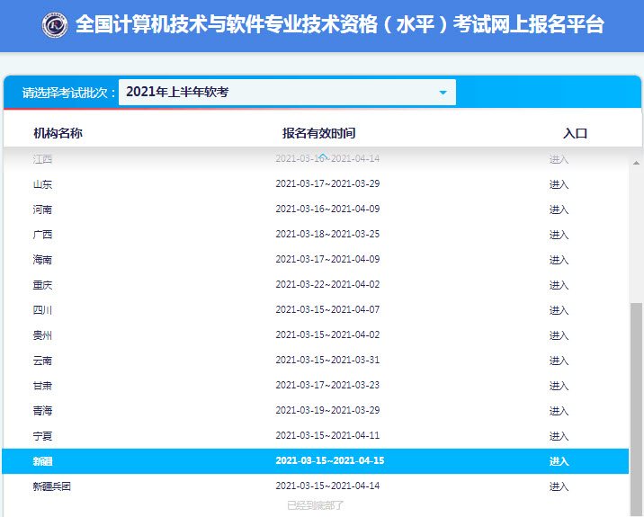Select the 贵州 organization name
The image size is (644, 517).
pos(42,335)
